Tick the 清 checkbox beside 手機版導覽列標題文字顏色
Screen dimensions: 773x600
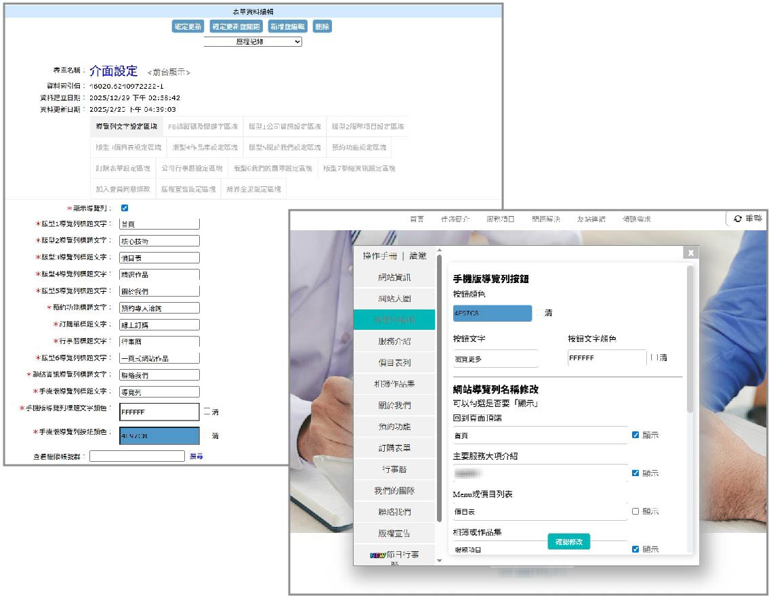coord(207,411)
